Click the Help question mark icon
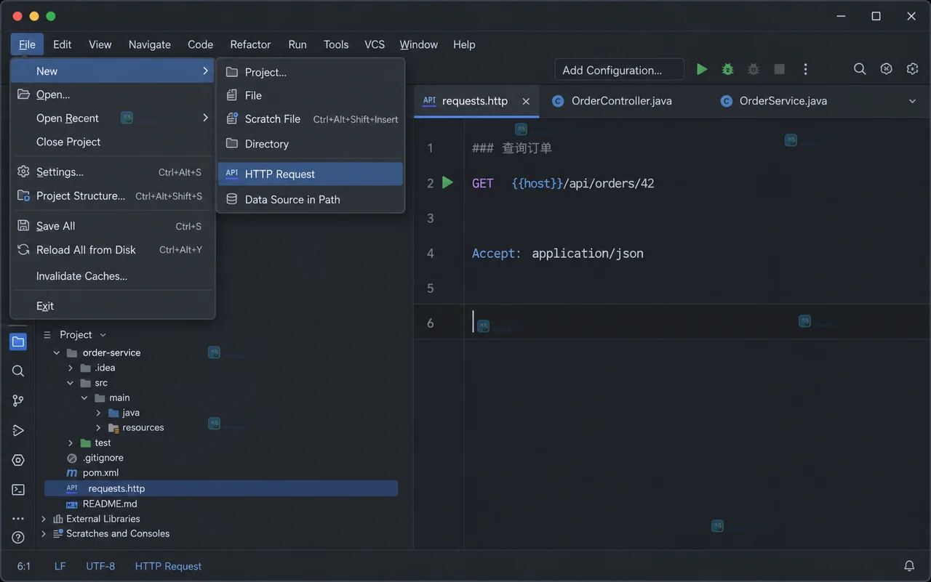Viewport: 931px width, 582px height. tap(18, 538)
